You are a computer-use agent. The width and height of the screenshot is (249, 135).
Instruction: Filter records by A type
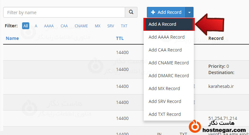tap(36, 26)
